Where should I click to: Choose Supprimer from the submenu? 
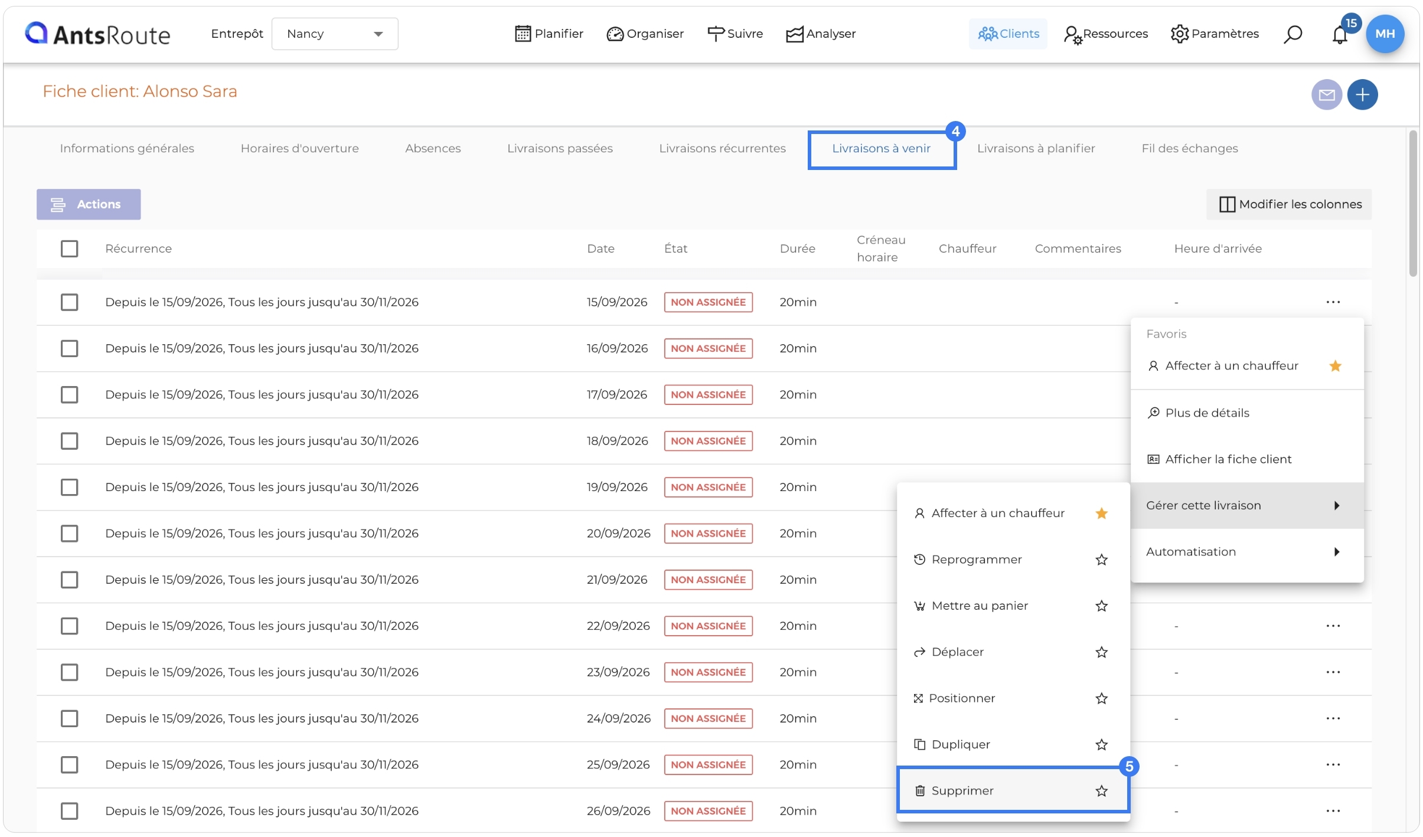pyautogui.click(x=1013, y=790)
